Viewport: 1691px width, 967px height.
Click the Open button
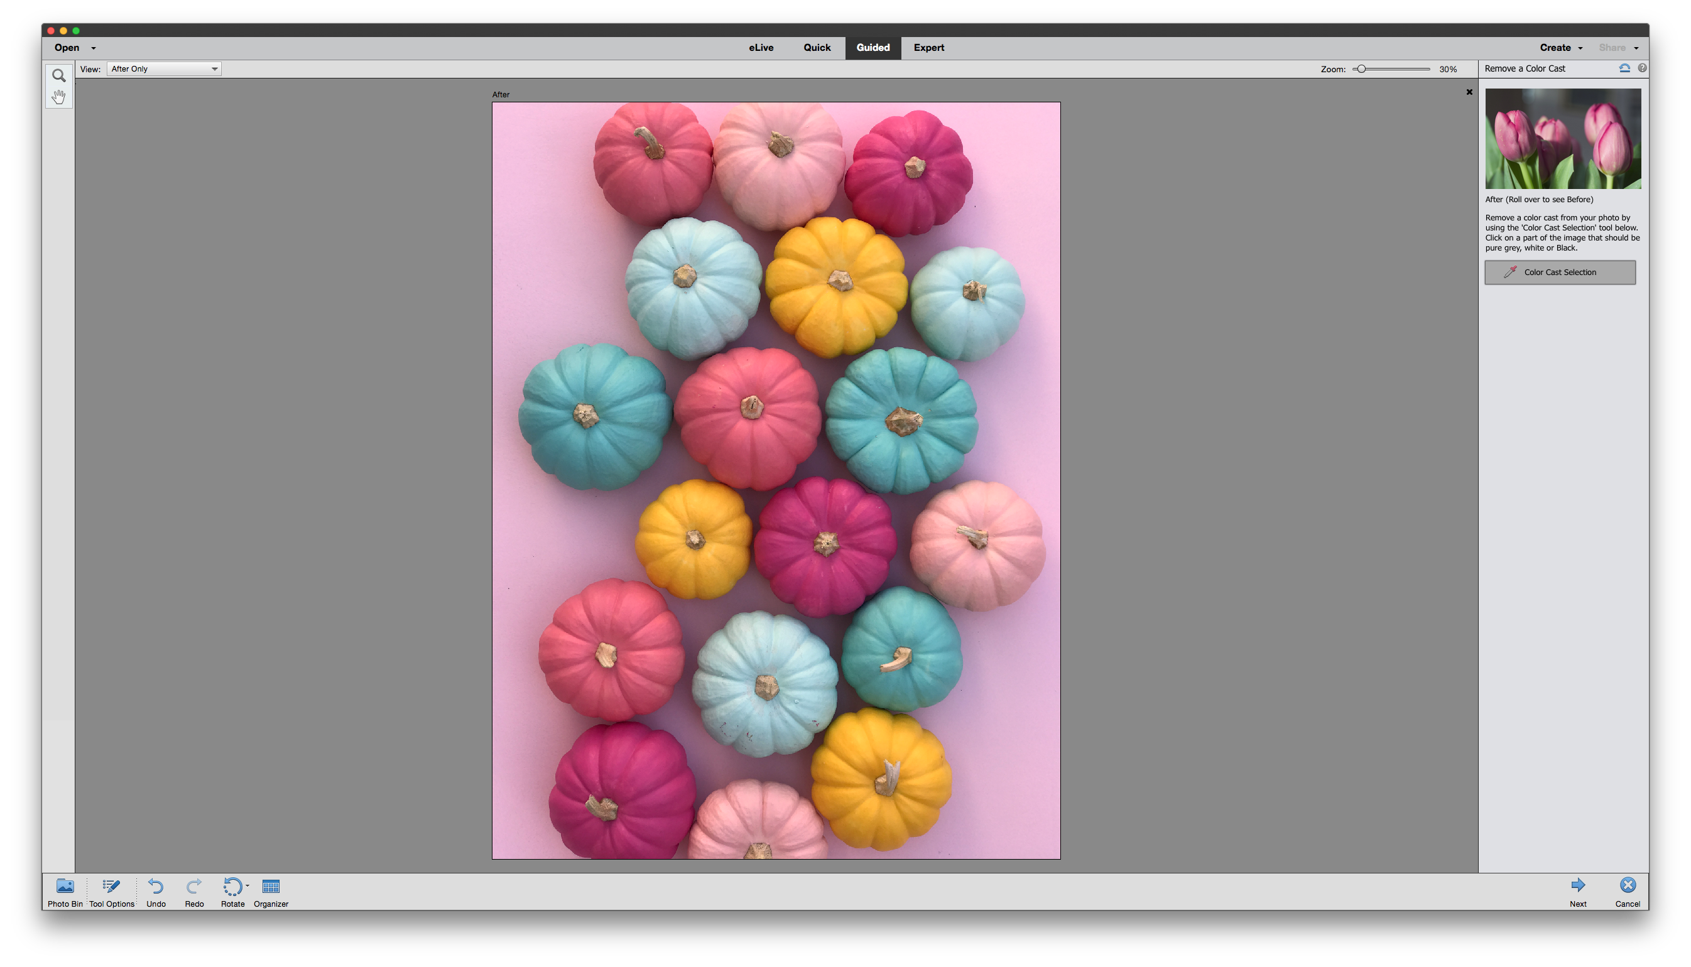pyautogui.click(x=67, y=48)
